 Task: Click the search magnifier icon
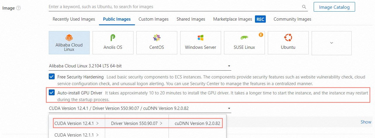coord(304,7)
